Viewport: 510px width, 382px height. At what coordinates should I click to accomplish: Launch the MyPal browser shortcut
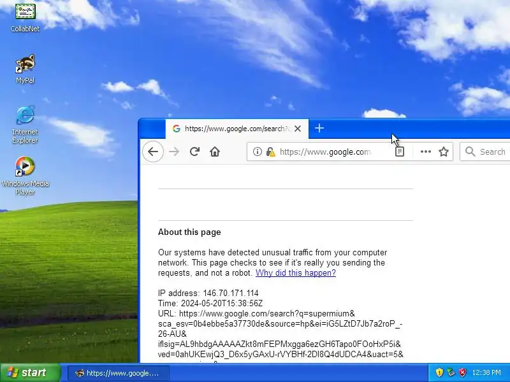[x=25, y=69]
